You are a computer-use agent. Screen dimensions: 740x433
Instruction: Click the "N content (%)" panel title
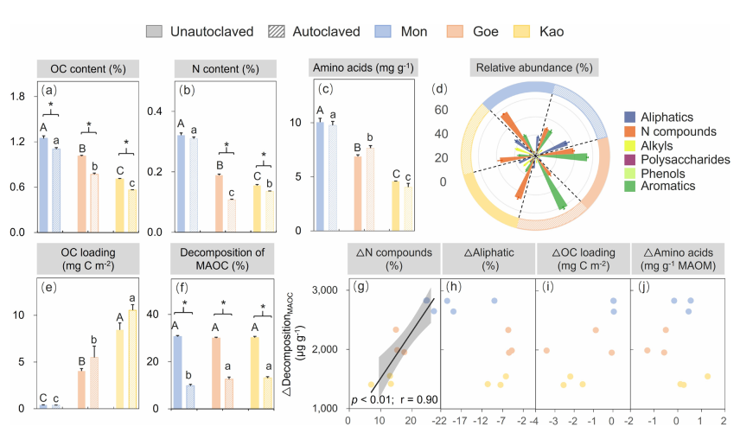click(214, 68)
